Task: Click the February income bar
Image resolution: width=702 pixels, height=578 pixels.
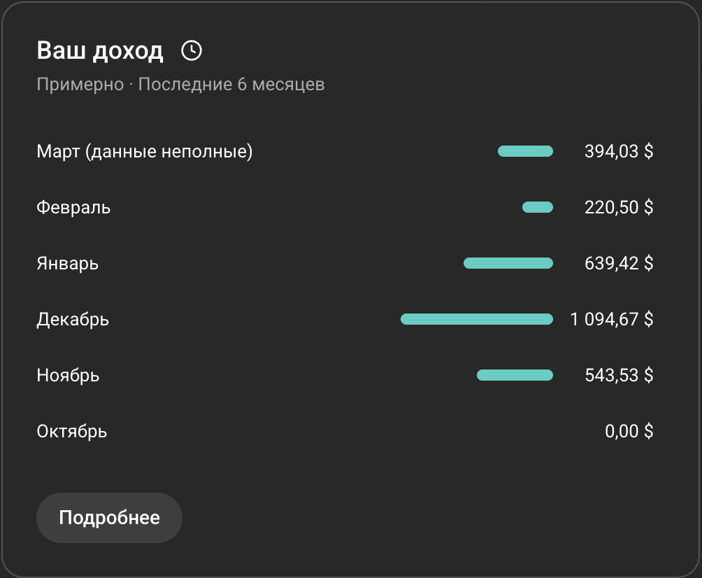Action: (538, 207)
